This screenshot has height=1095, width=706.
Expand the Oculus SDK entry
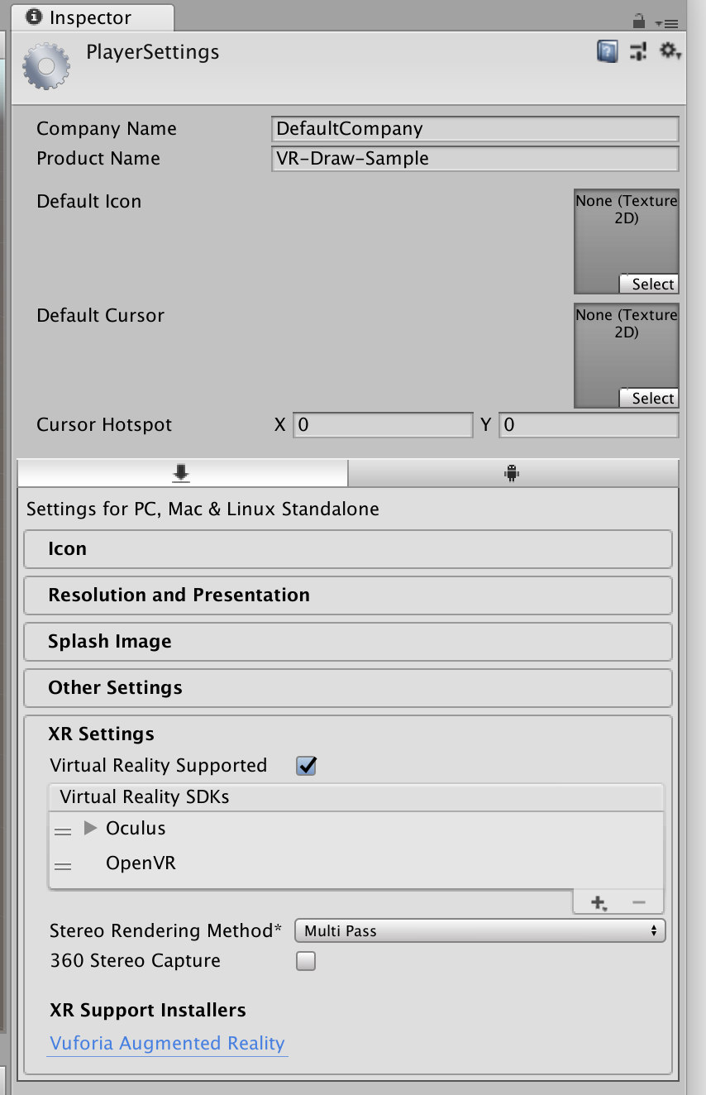coord(91,829)
